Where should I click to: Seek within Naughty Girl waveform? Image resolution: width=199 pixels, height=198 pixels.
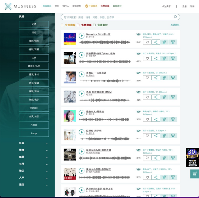pyautogui.click(x=105, y=42)
